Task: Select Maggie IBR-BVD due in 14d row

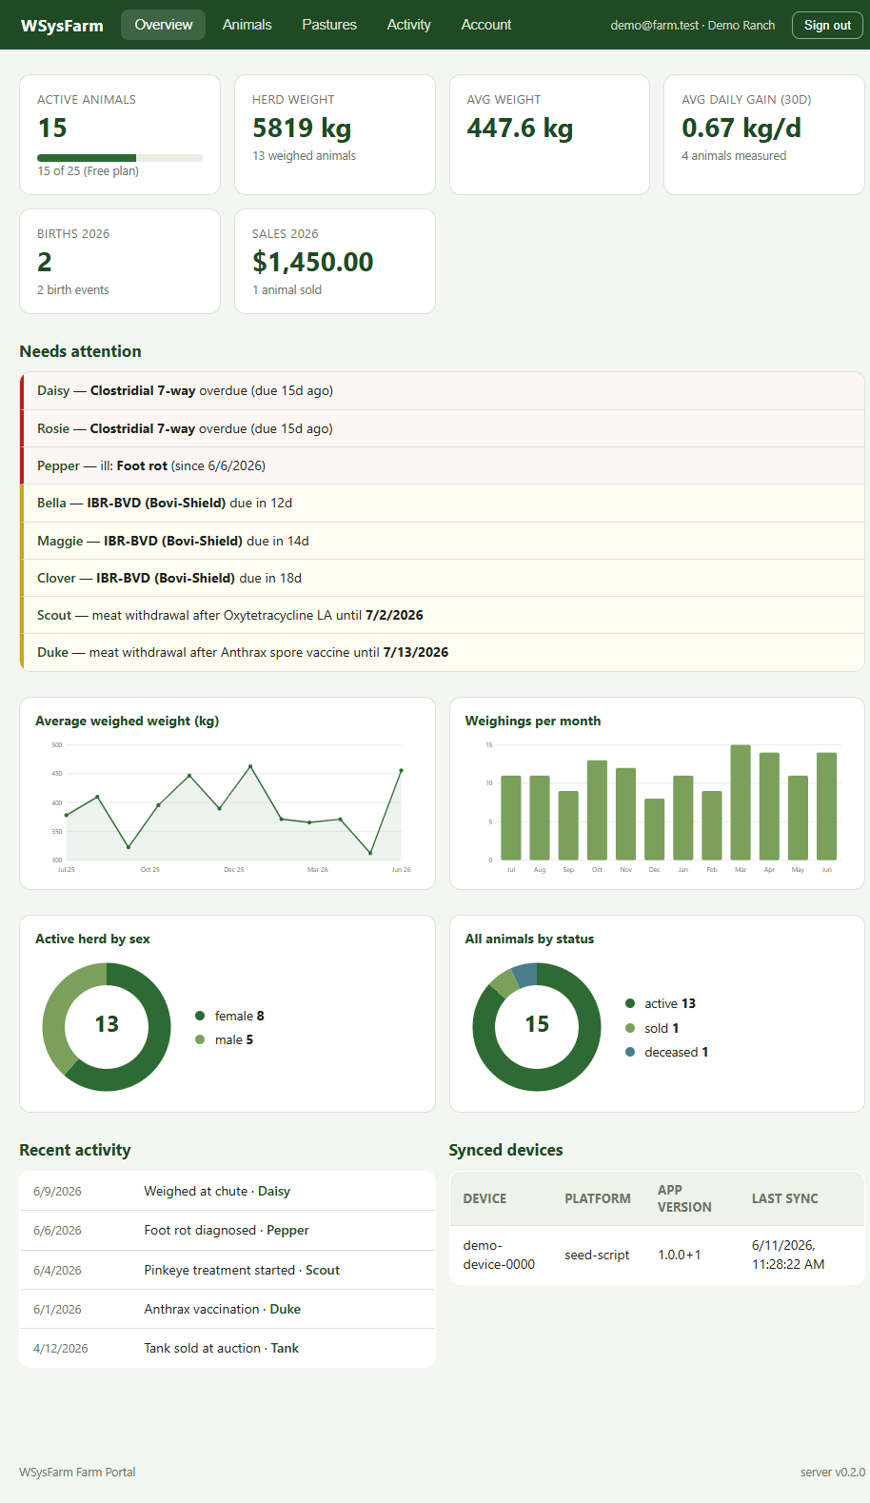Action: 442,541
